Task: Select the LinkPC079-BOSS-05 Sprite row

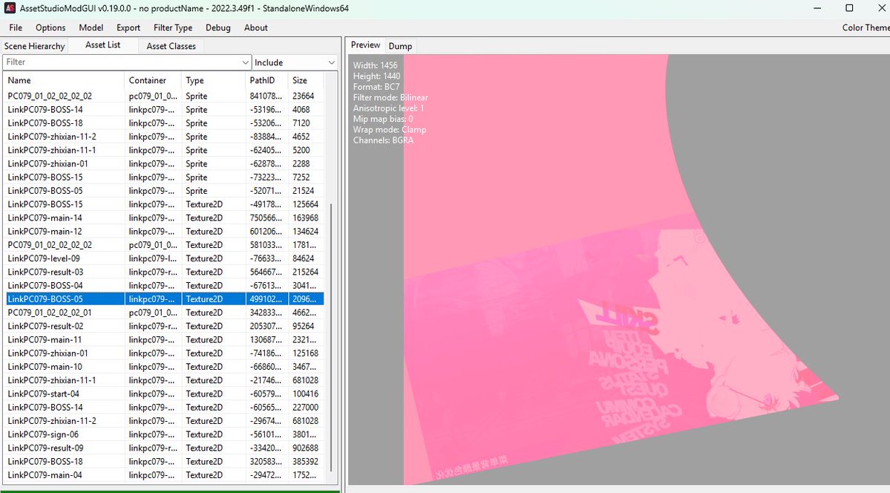Action: coord(165,191)
